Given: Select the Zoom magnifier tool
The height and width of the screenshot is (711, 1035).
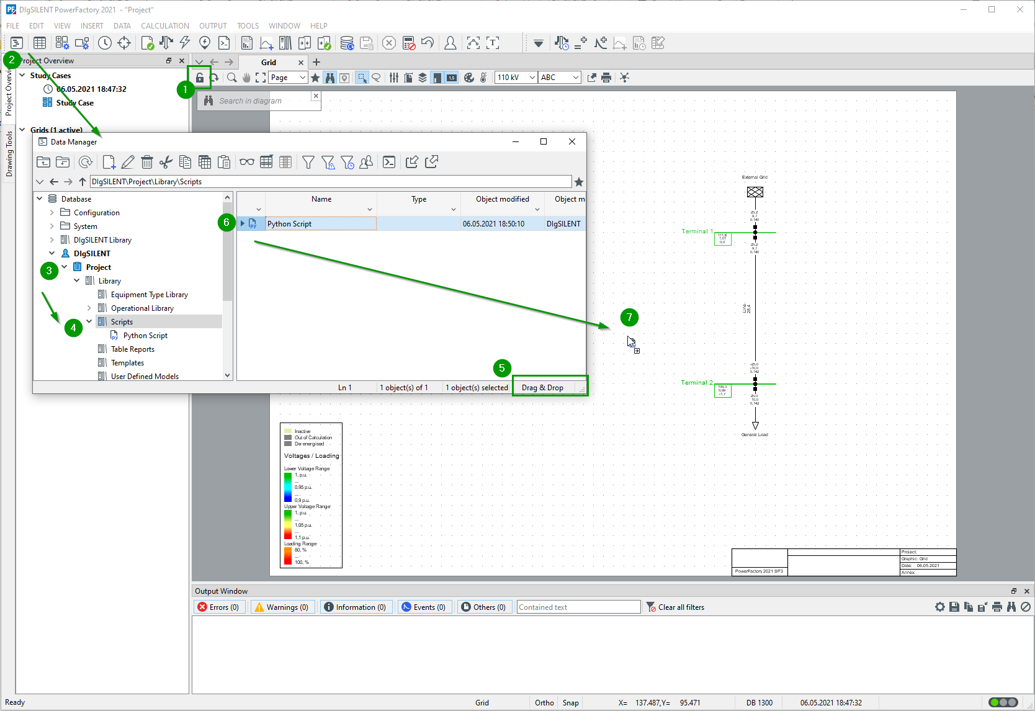Looking at the screenshot, I should (x=231, y=78).
